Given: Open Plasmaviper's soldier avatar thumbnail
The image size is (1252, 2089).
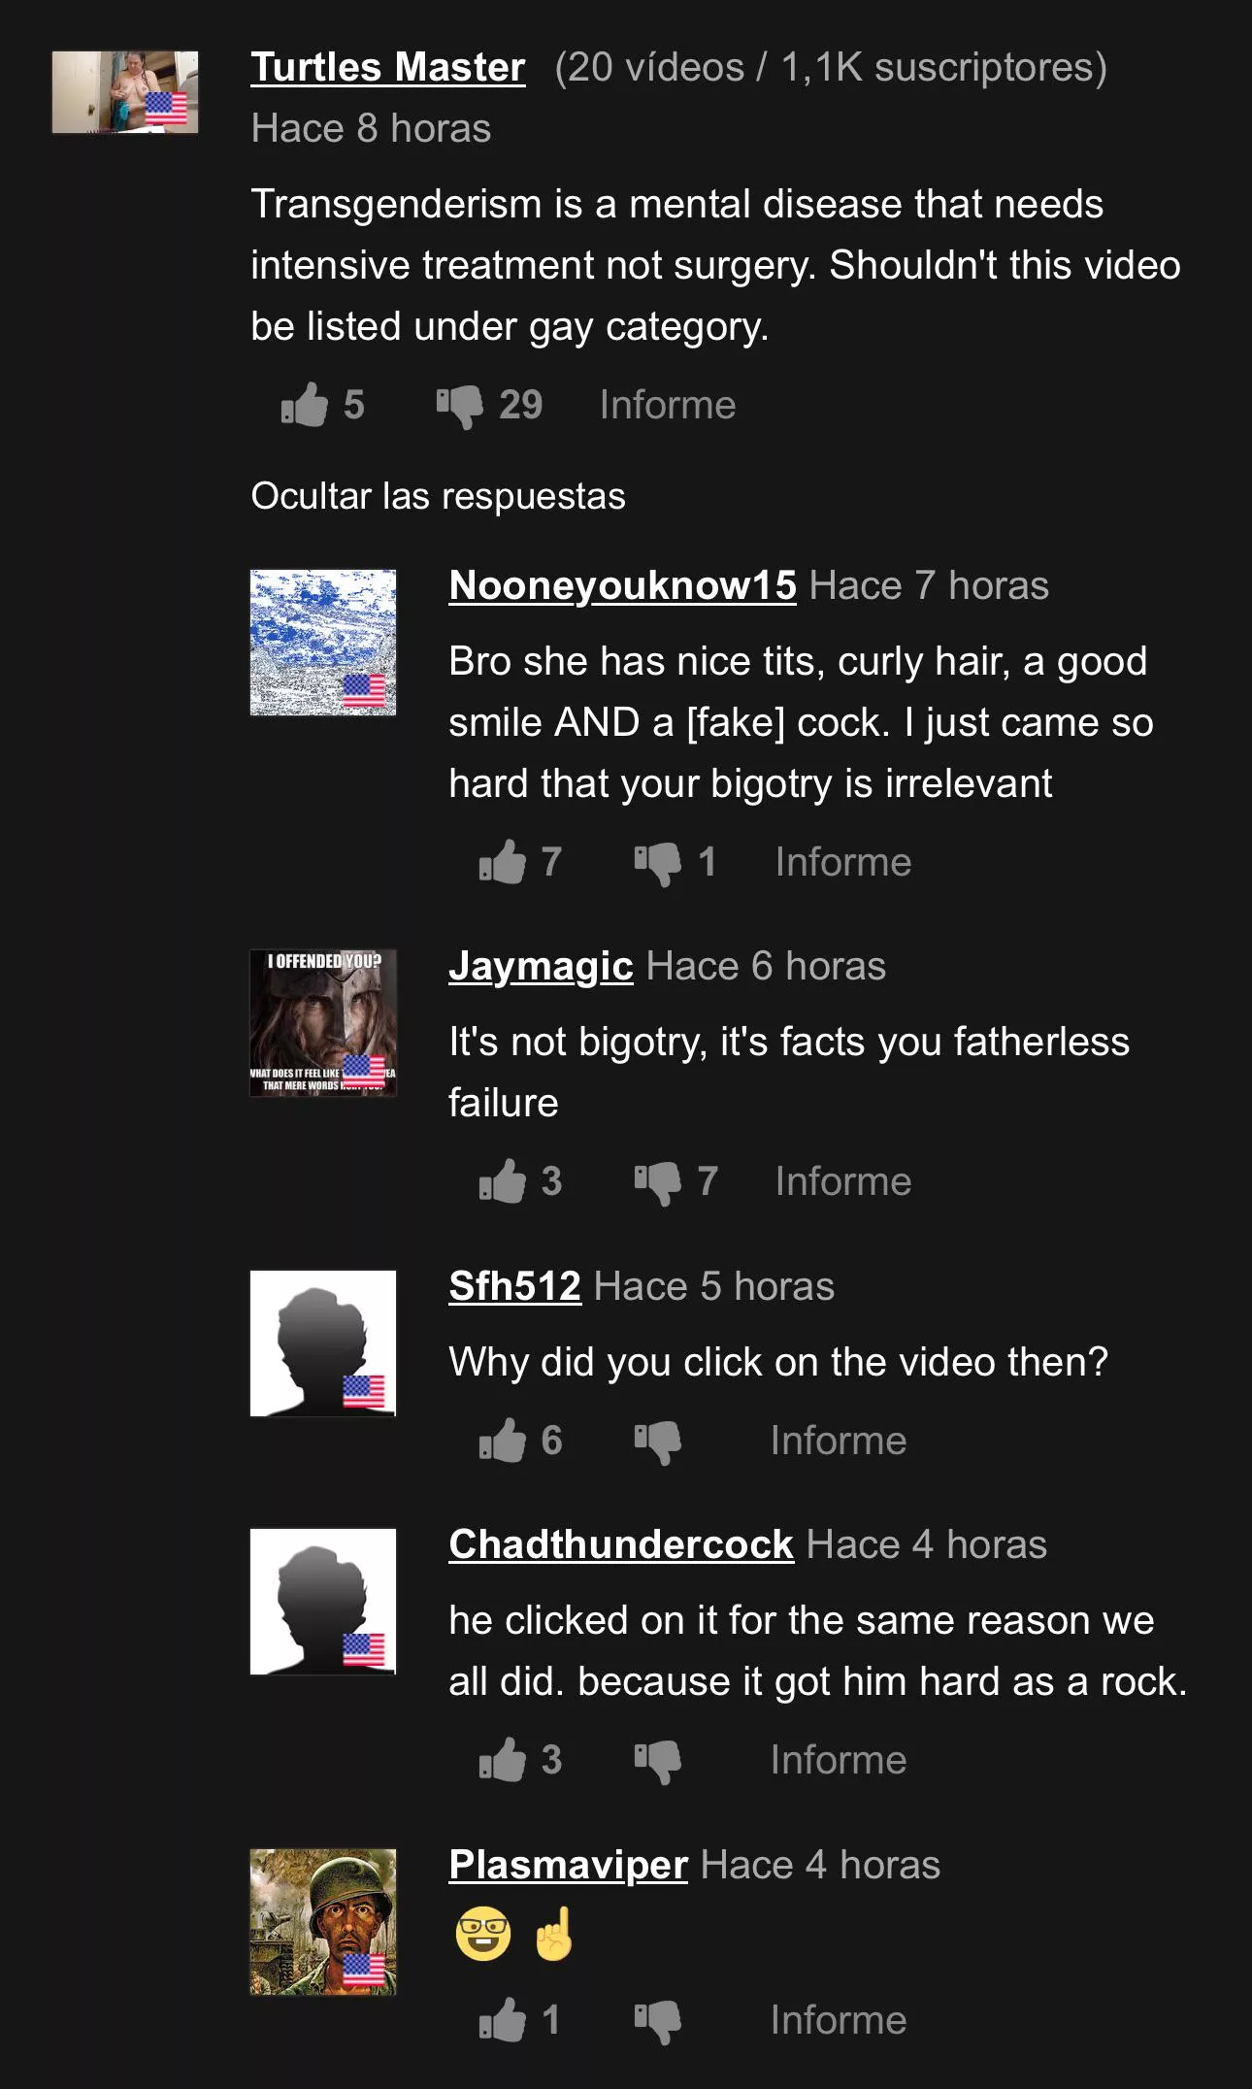Looking at the screenshot, I should coord(323,1922).
